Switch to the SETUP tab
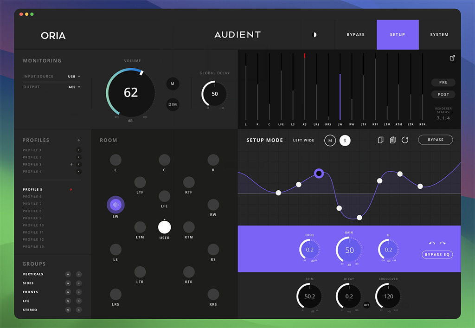 [398, 35]
